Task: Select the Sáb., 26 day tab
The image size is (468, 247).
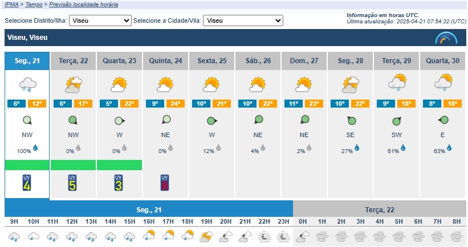Action: [x=258, y=61]
